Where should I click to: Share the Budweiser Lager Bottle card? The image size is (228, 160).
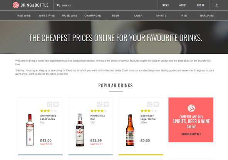150,104
